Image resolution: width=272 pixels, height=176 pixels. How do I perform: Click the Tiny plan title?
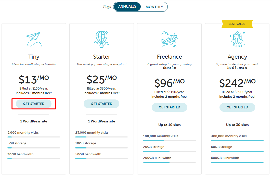click(34, 57)
